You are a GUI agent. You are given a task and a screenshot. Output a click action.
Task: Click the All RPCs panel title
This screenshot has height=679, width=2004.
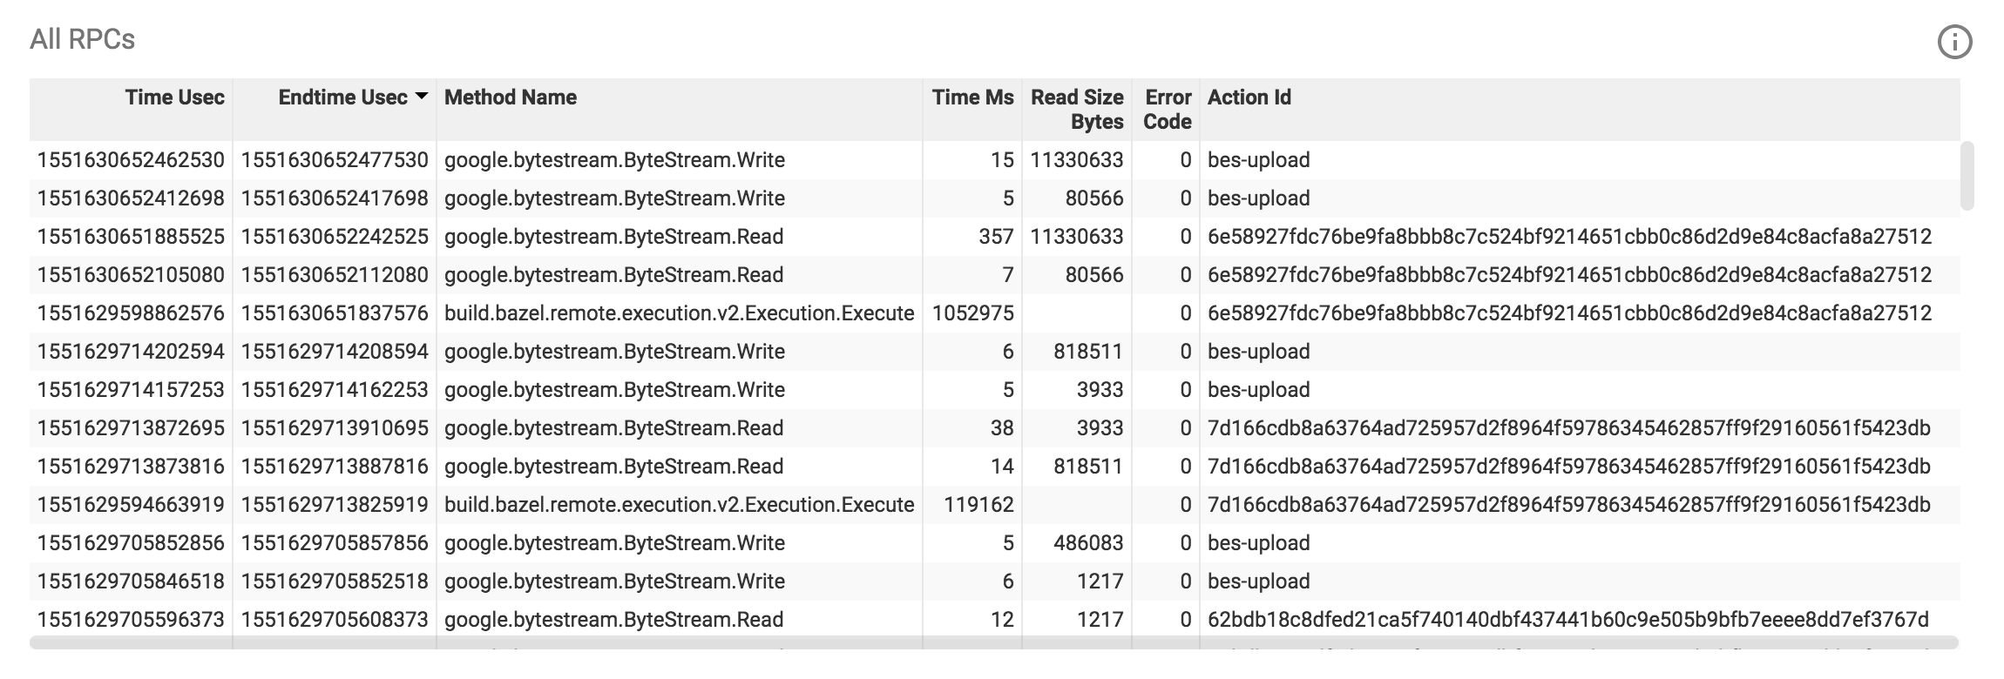pos(82,39)
